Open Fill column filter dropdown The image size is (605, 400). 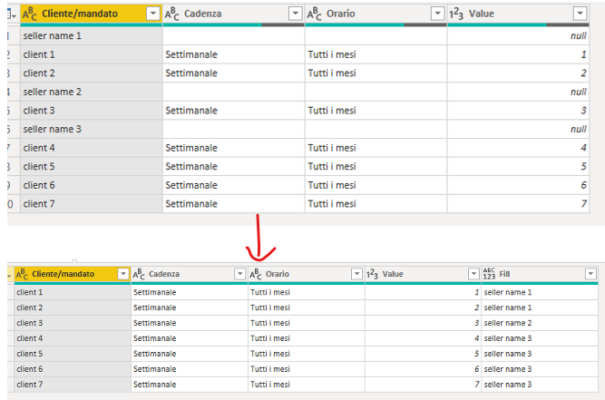tap(590, 274)
